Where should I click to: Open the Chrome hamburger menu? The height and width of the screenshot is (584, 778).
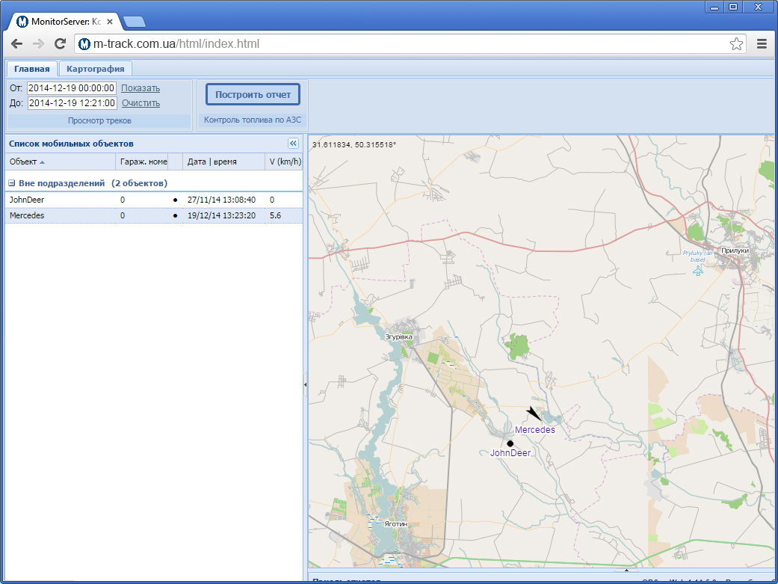(x=762, y=43)
